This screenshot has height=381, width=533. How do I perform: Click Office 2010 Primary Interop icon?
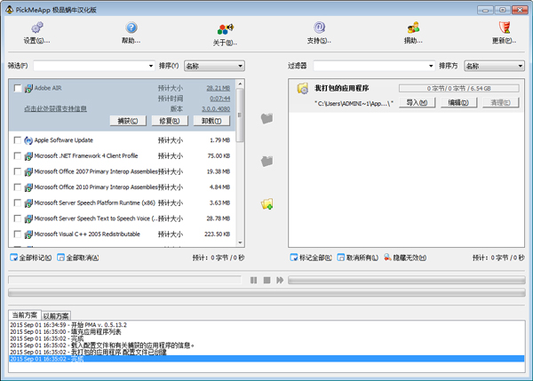[x=28, y=187]
